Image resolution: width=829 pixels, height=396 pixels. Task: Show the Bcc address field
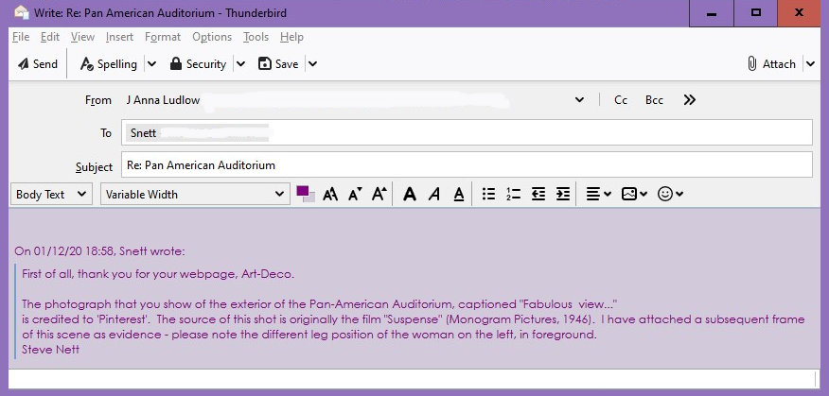pyautogui.click(x=654, y=100)
